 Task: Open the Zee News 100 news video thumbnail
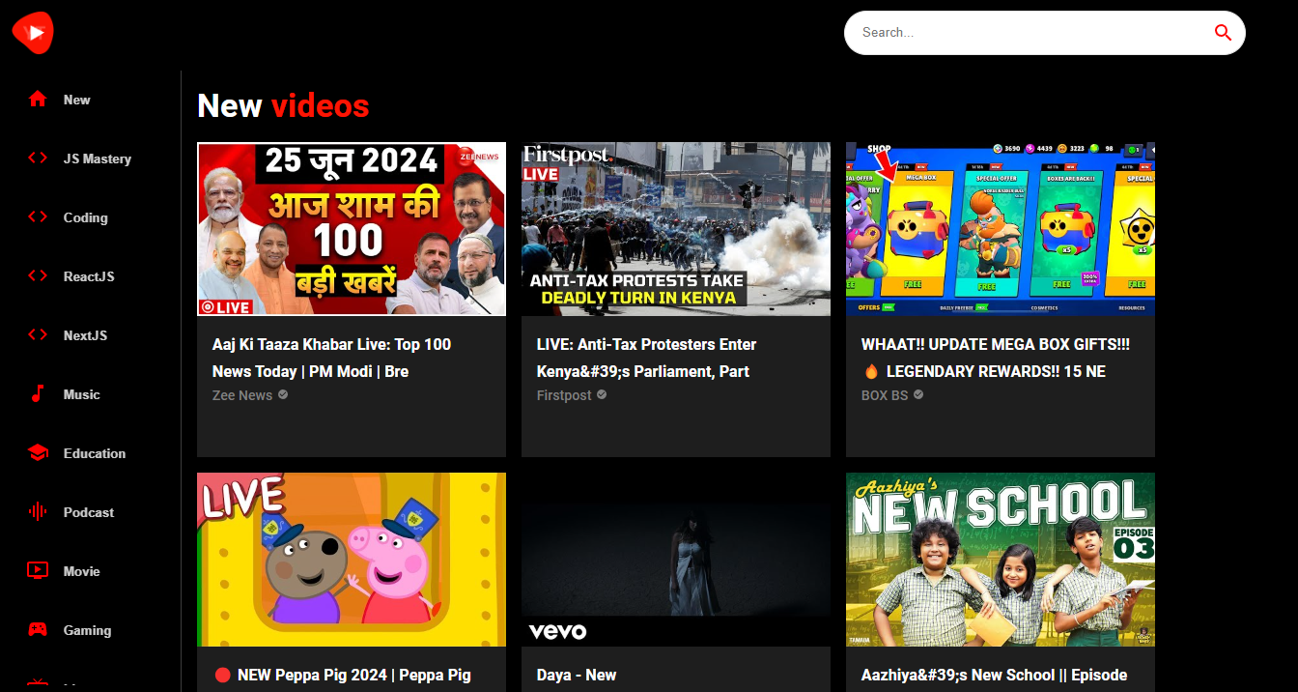point(352,229)
